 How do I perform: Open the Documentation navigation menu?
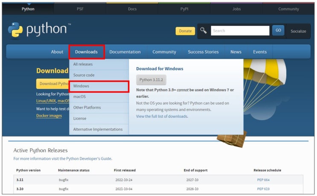click(125, 52)
